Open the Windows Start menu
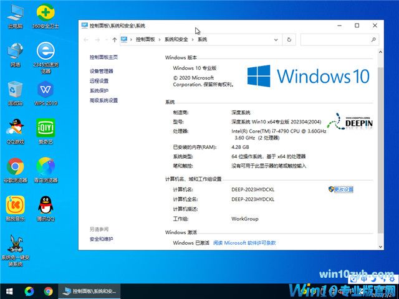 click(x=9, y=291)
